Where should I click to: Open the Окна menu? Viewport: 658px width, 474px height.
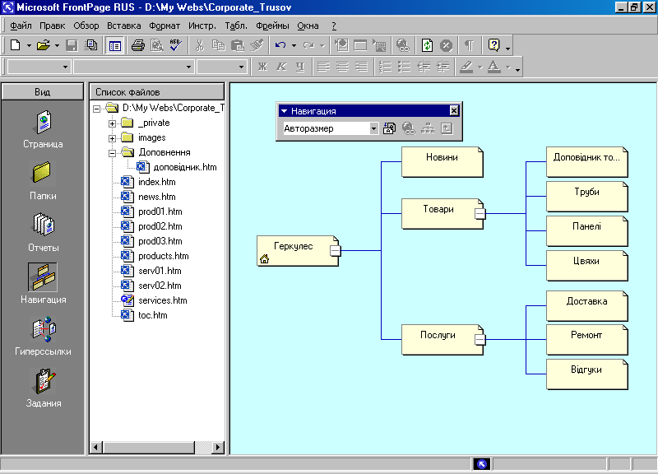click(x=308, y=26)
